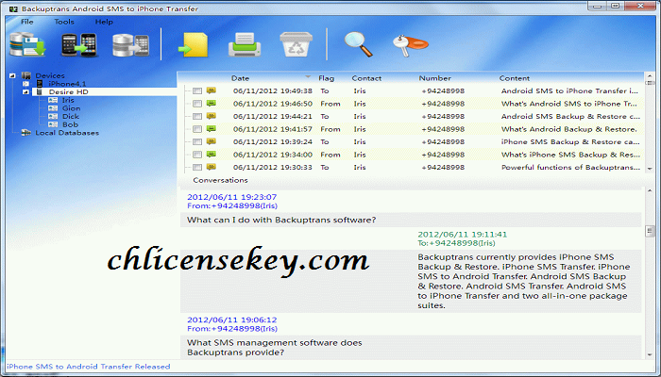
Task: Click 'What can I do with Backuptrans software?' message
Action: click(281, 220)
